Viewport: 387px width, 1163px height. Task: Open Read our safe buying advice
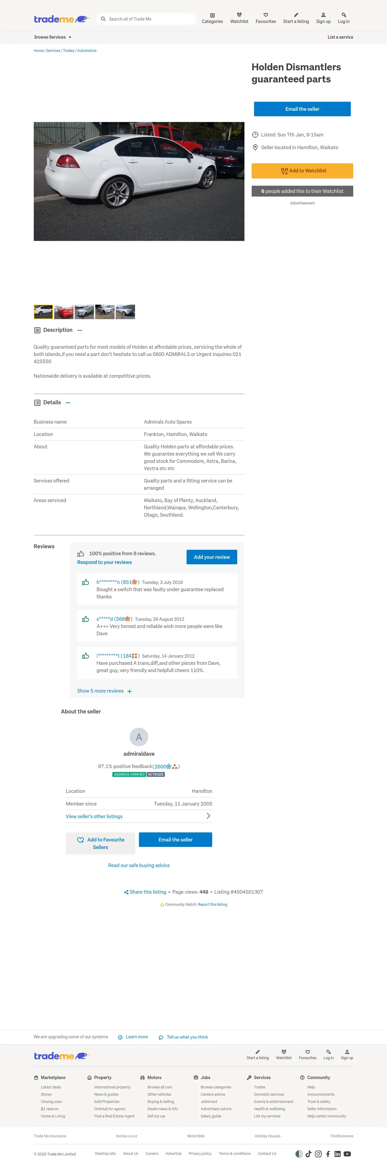(139, 865)
